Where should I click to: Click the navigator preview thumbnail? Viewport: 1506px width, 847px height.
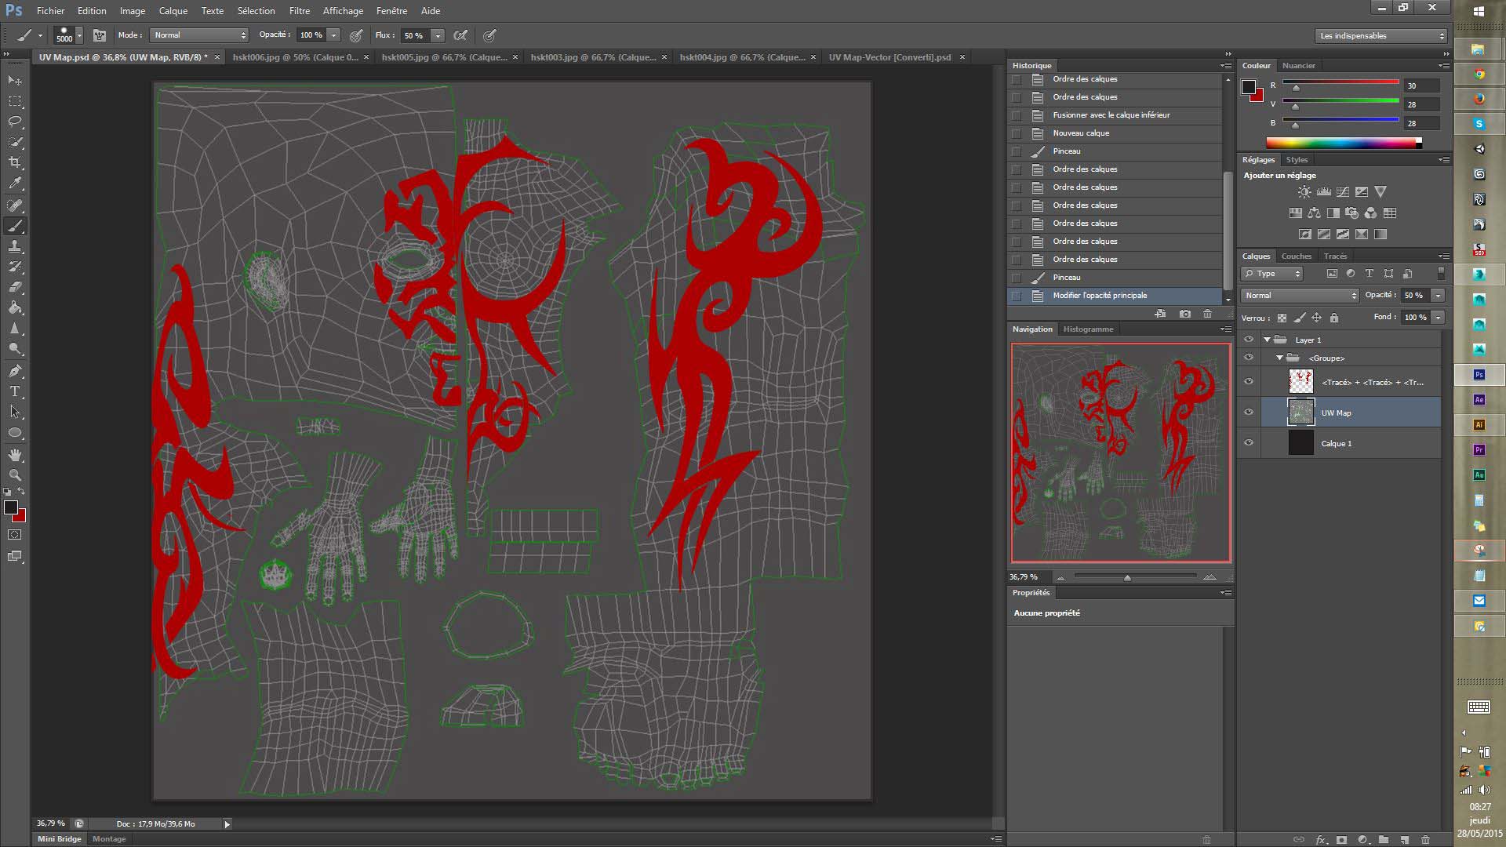tap(1120, 453)
